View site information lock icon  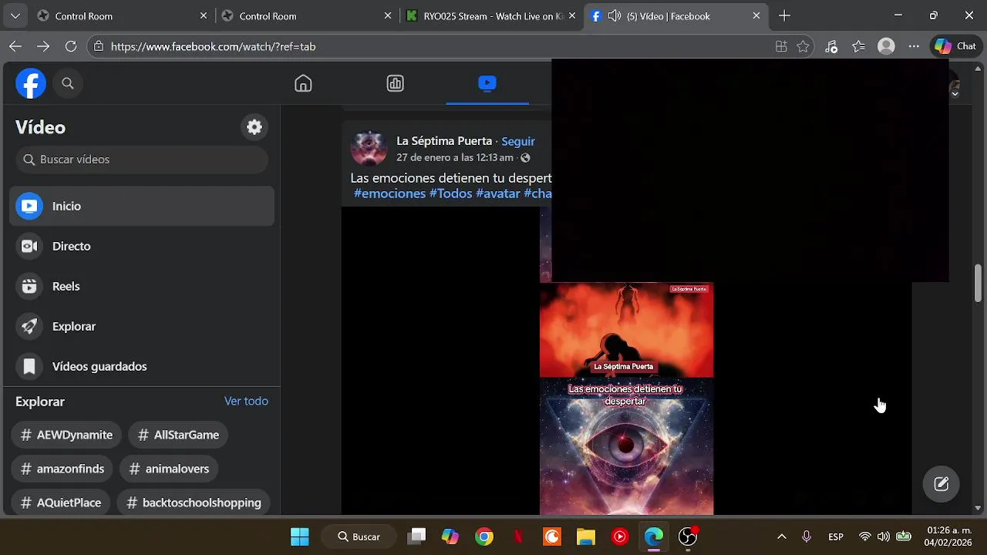click(x=99, y=46)
